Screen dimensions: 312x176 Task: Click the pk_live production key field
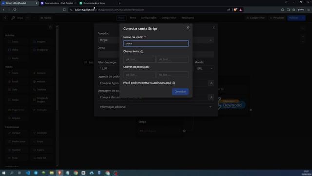click(x=139, y=75)
